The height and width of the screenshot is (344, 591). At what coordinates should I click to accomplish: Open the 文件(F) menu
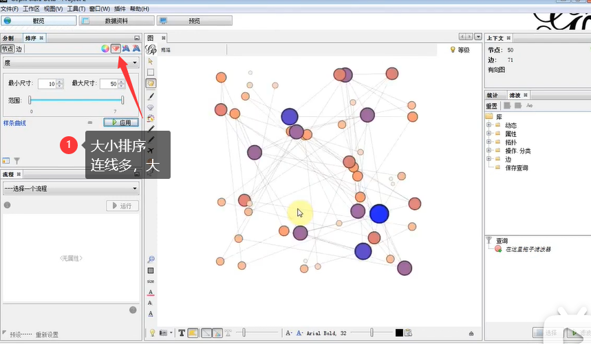coord(10,9)
